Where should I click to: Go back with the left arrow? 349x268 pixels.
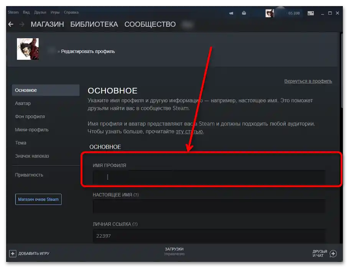click(11, 24)
